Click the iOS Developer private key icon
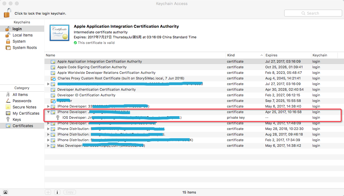This screenshot has height=196, width=344. (58, 118)
